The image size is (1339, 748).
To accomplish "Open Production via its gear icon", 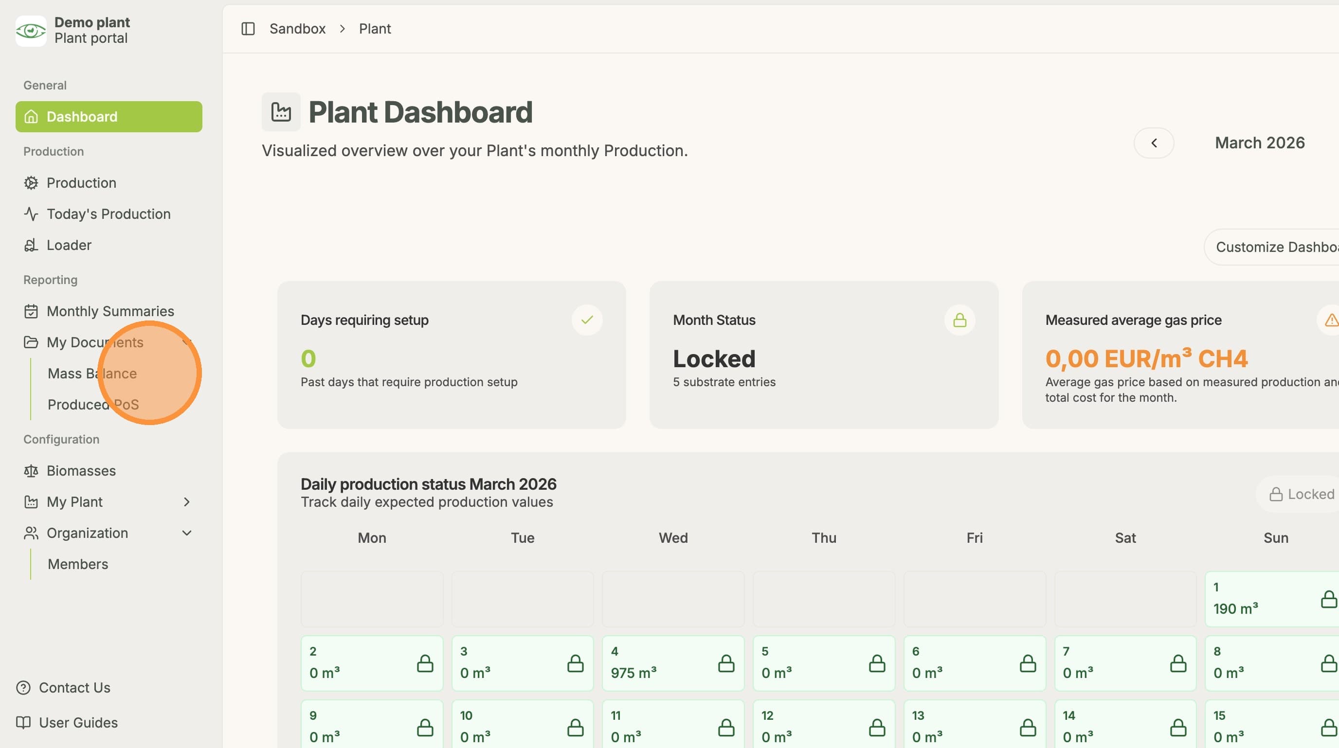I will click(x=31, y=183).
